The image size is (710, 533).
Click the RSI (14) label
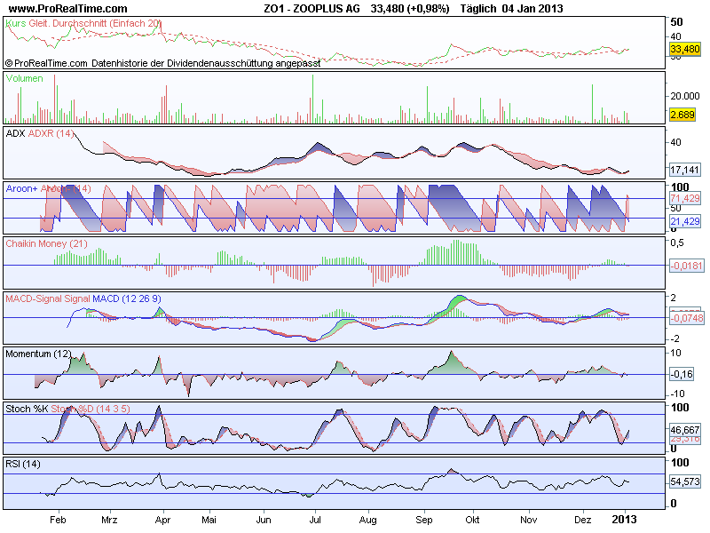(x=23, y=464)
